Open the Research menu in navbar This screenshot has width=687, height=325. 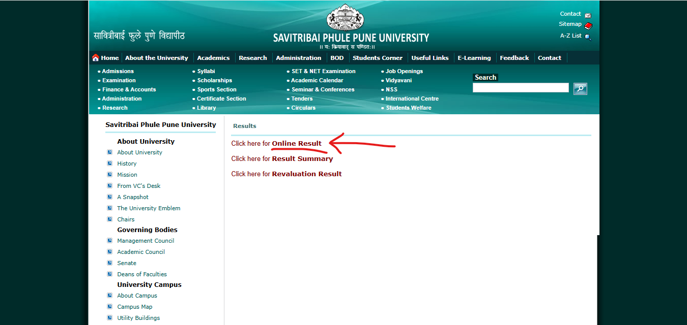(253, 58)
